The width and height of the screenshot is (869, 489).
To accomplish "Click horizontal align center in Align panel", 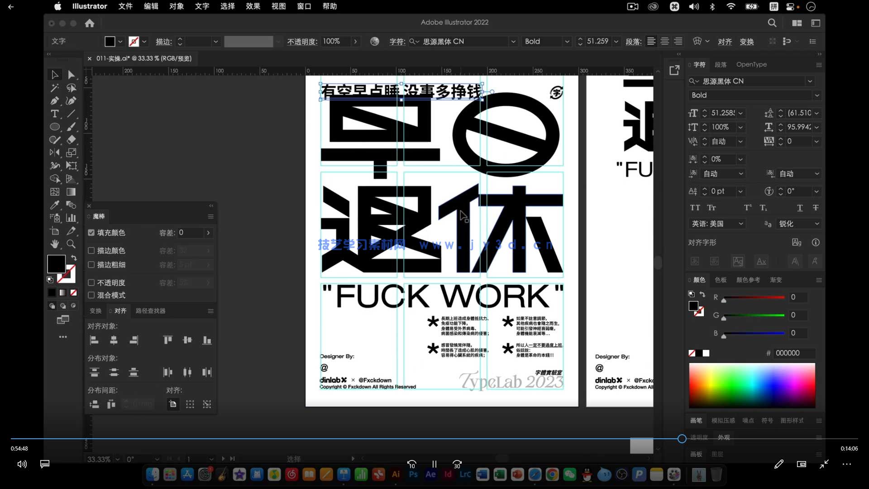I will pyautogui.click(x=114, y=340).
